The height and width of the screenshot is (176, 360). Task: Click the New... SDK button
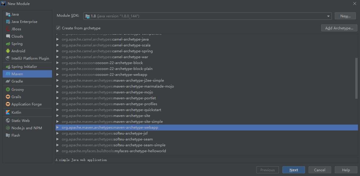pyautogui.click(x=345, y=16)
